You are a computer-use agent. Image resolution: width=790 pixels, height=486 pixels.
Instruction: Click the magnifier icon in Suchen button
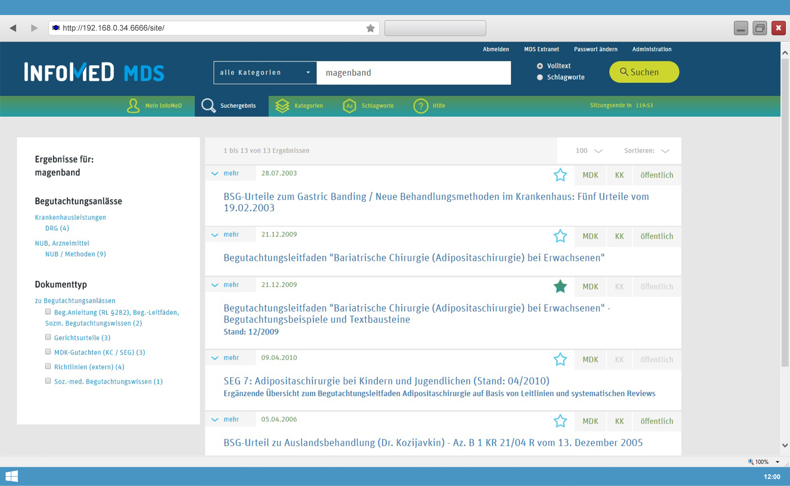click(x=624, y=72)
